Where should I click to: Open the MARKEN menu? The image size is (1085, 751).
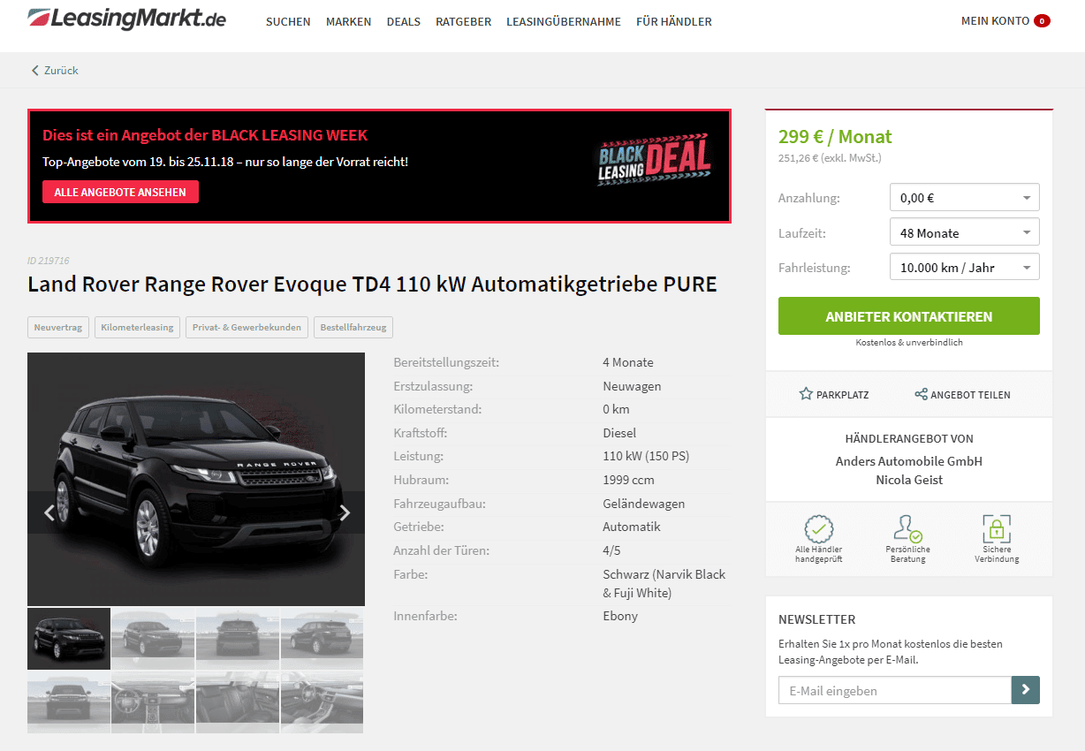click(348, 21)
